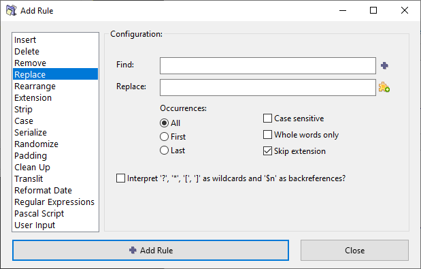Pick Clean Up in the rule list
The image size is (421, 269).
click(x=55, y=167)
